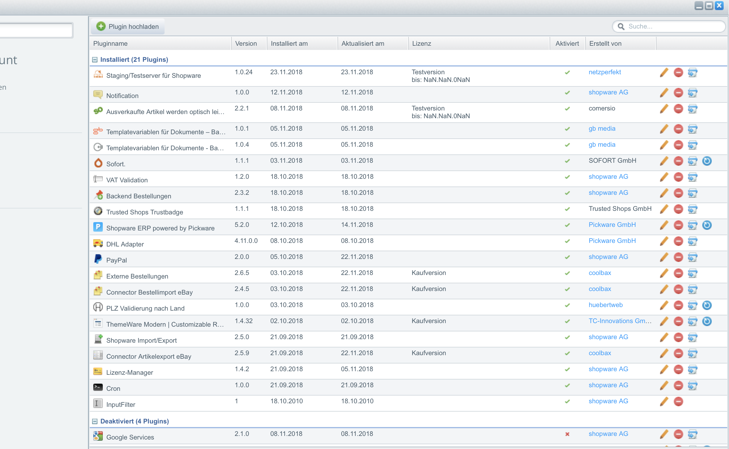
Task: Open the huebertweb creator link
Action: click(x=605, y=305)
